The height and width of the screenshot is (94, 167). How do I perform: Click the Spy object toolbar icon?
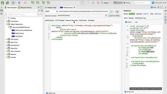coord(19,3)
